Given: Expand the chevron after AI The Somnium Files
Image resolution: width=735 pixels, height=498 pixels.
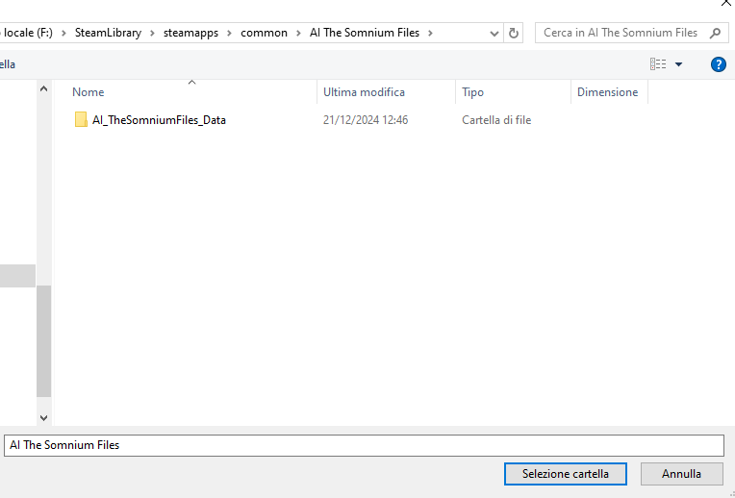Looking at the screenshot, I should [x=430, y=33].
